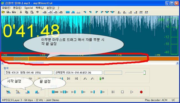Open the 파일(F) menu
The height and width of the screenshot is (103, 180).
coord(6,8)
